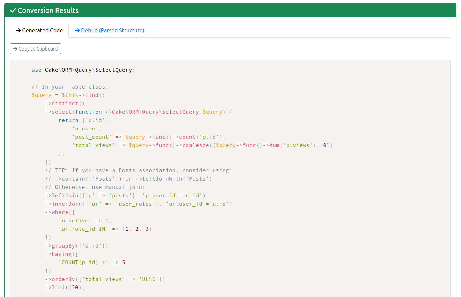Click the '->having([' code line

(x=62, y=254)
